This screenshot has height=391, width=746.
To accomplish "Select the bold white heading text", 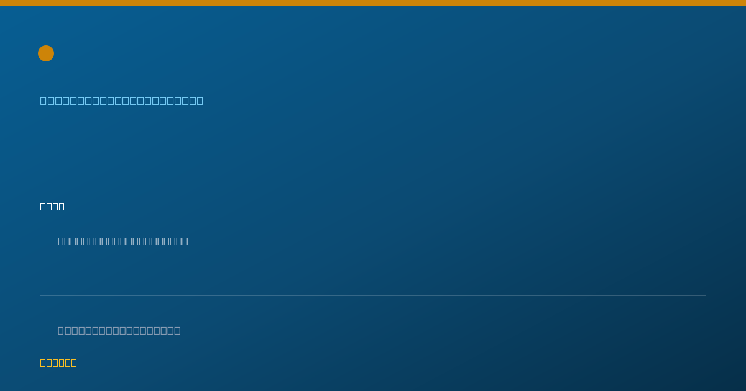I will pos(52,206).
